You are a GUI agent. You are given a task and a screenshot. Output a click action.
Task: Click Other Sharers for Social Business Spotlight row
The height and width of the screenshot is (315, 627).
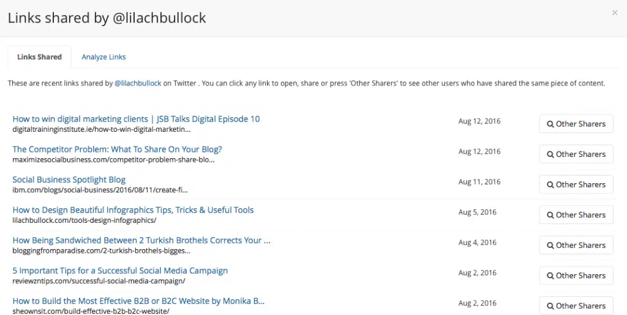coord(576,184)
